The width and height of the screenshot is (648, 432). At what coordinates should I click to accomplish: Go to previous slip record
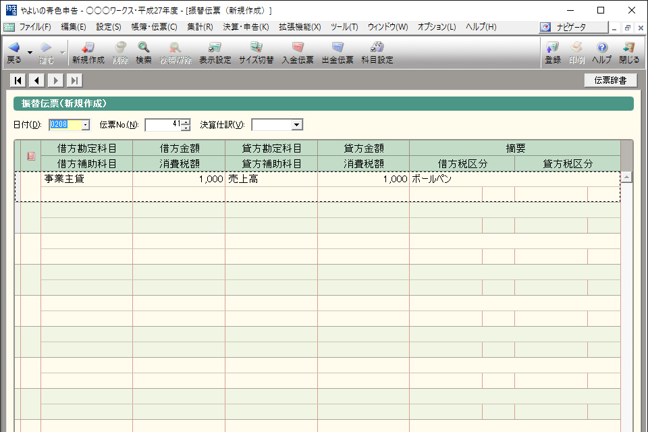pyautogui.click(x=36, y=80)
